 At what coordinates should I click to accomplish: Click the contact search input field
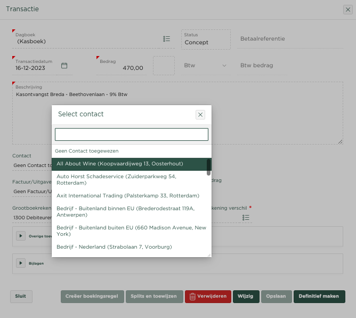pos(131,134)
